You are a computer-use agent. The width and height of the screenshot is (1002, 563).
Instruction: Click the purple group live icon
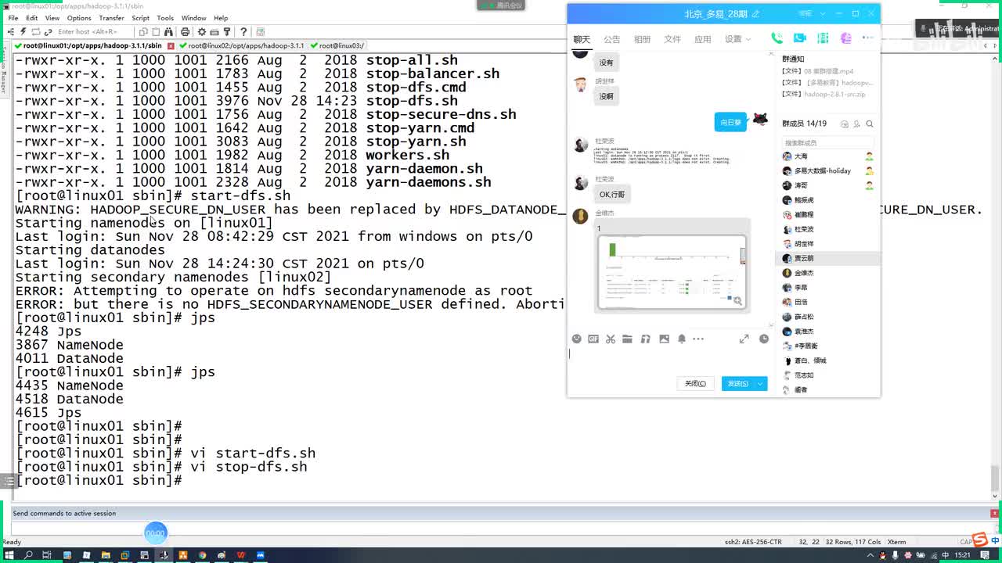pyautogui.click(x=845, y=38)
